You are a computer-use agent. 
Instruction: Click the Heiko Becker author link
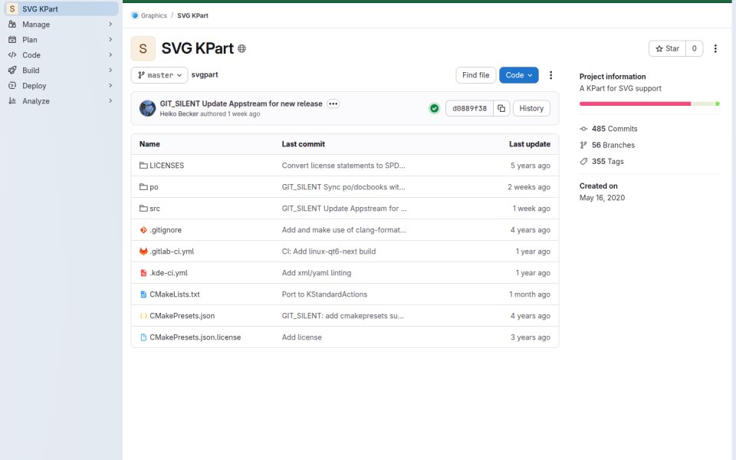[x=179, y=114]
